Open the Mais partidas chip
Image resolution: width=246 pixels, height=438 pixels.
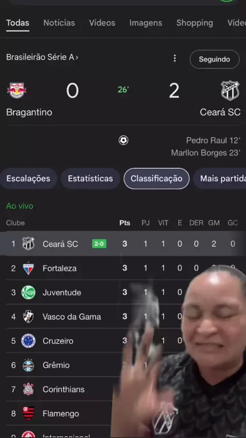(220, 178)
